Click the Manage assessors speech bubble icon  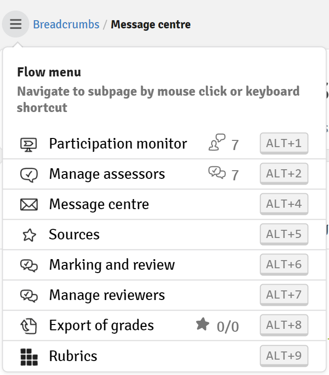[29, 175]
